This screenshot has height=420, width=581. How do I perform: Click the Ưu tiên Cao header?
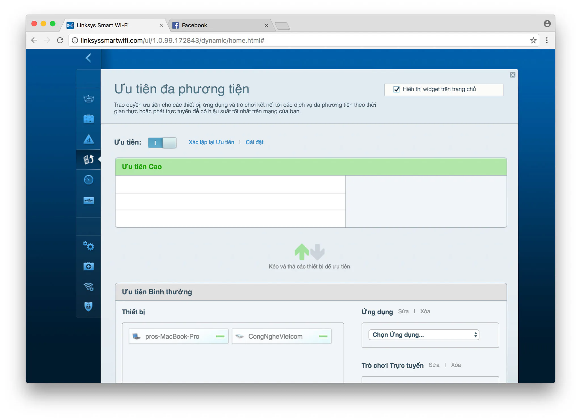pos(311,167)
